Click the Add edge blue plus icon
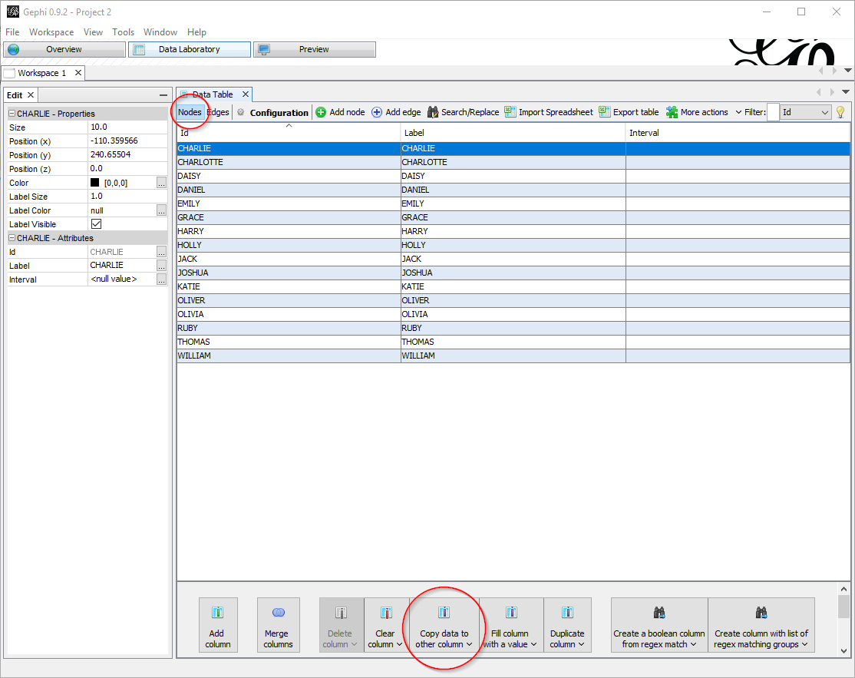The height and width of the screenshot is (678, 855). coord(377,112)
